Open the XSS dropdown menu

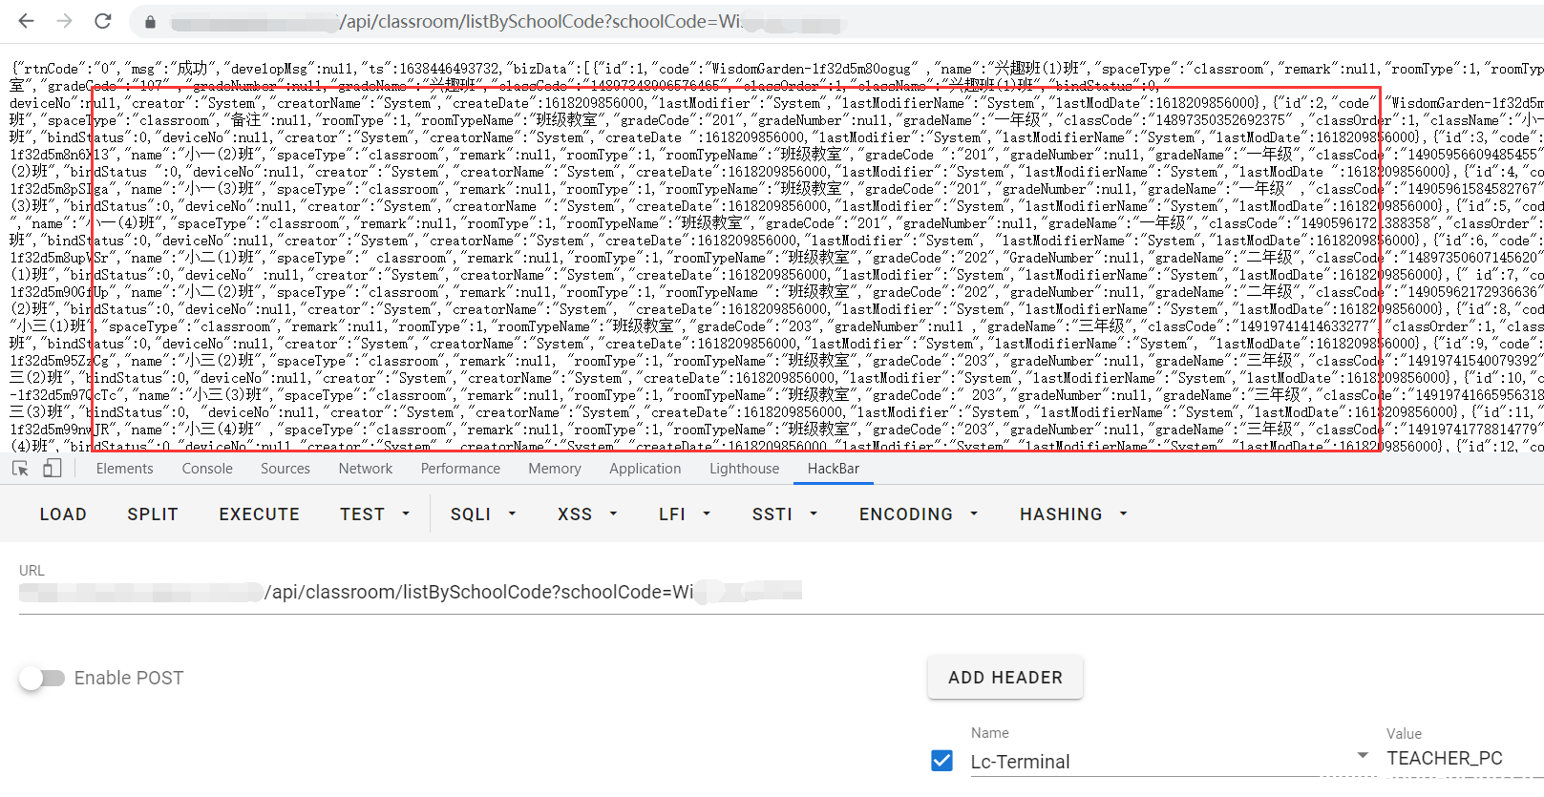(587, 514)
